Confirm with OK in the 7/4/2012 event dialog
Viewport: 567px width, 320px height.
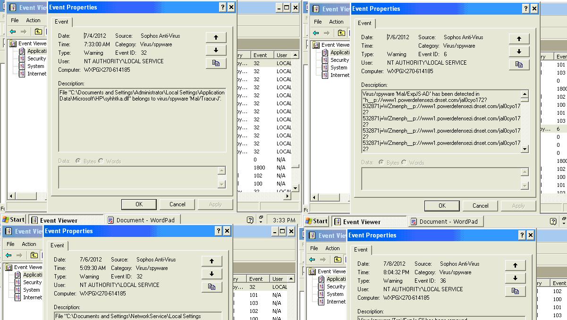click(139, 204)
